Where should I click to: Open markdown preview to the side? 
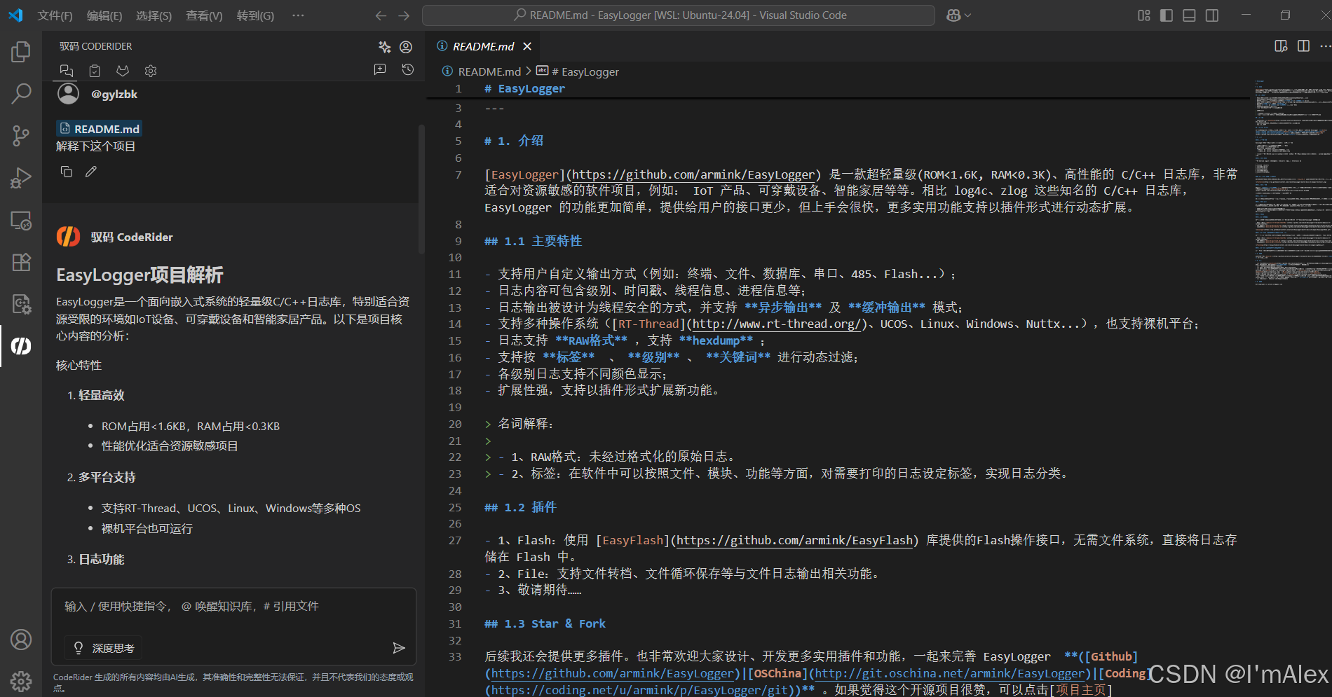(x=1280, y=46)
